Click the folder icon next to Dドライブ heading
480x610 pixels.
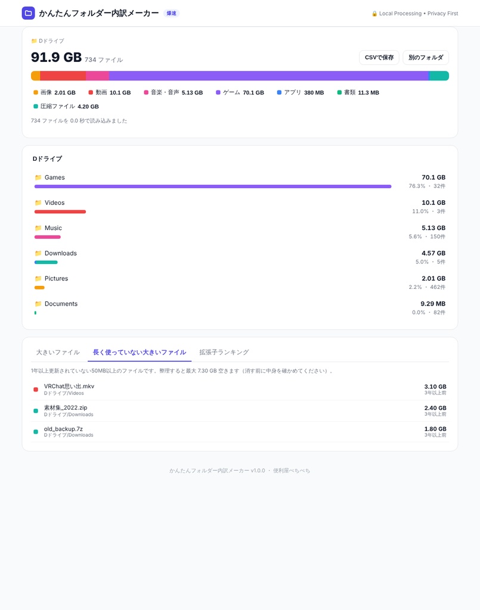click(34, 41)
